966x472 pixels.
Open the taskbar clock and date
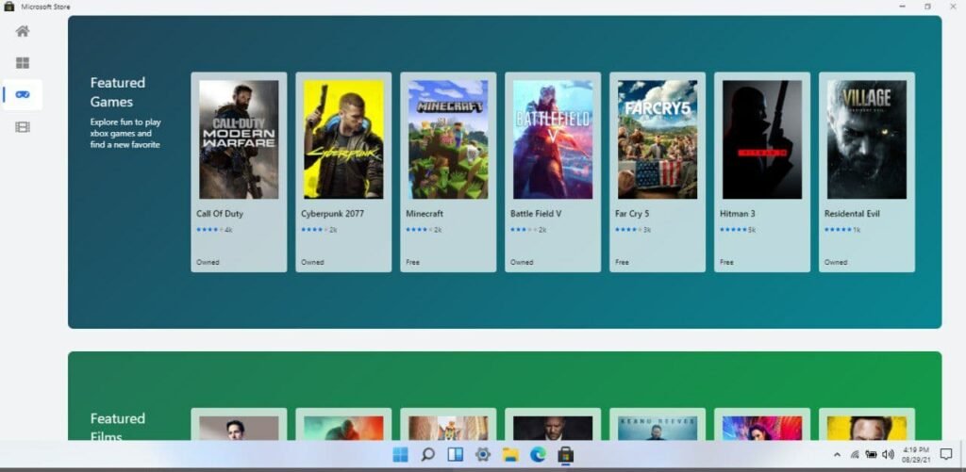coord(917,455)
